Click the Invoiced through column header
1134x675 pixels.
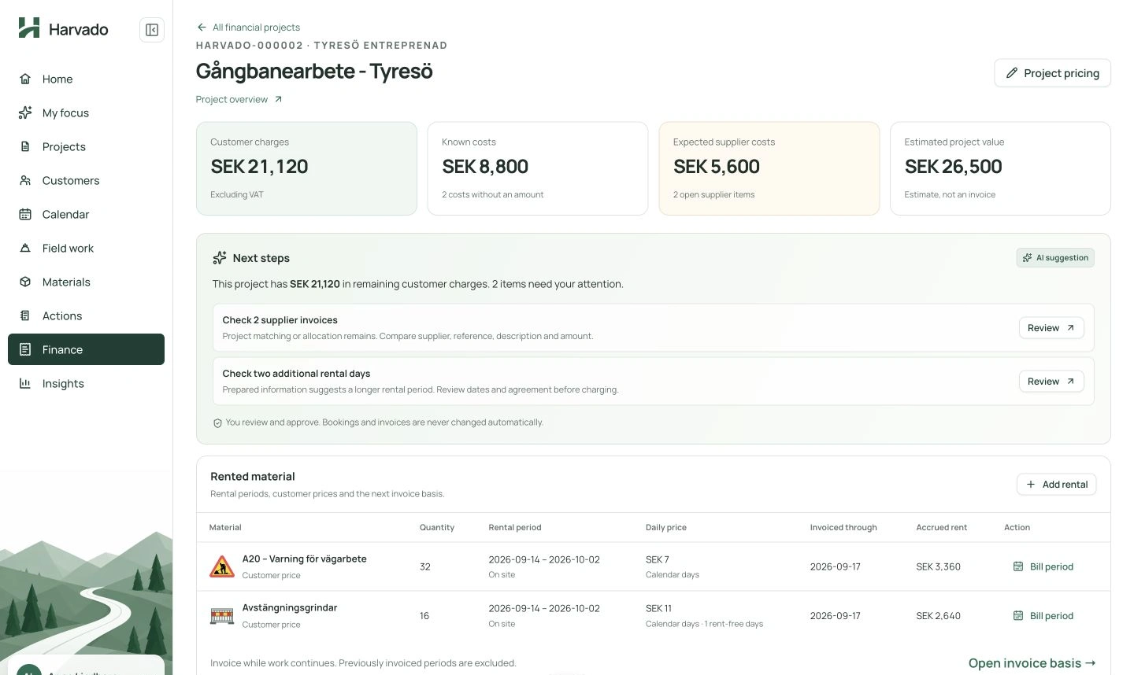[x=843, y=528]
